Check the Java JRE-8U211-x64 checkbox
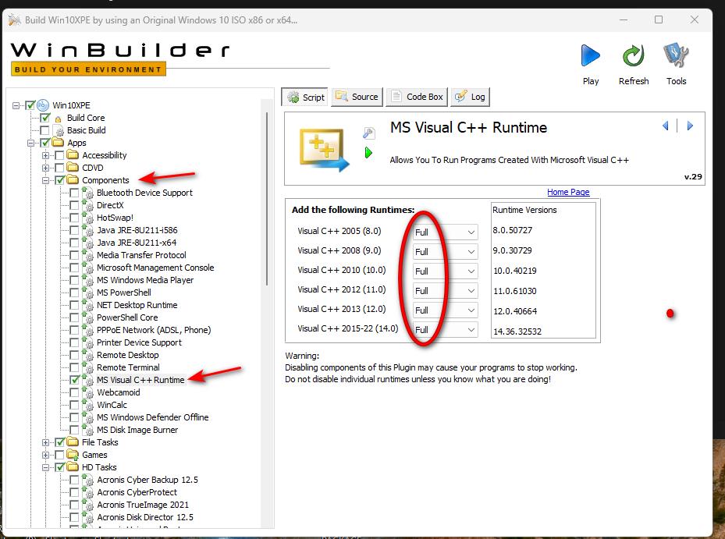Screen dimensions: 725x539 tap(74, 243)
